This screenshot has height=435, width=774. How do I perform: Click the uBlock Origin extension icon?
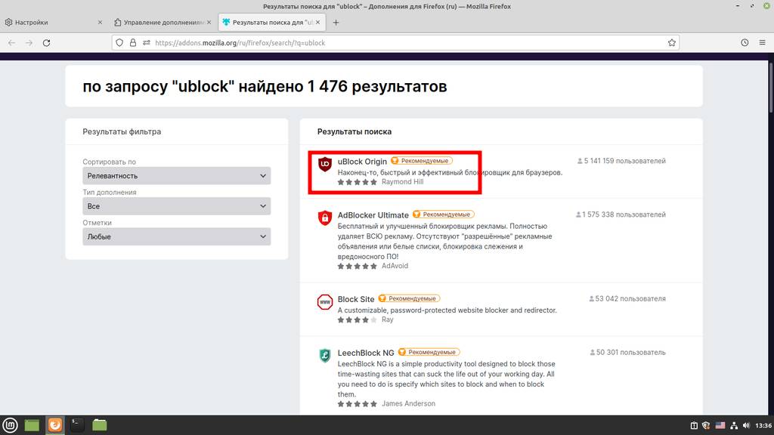[325, 164]
